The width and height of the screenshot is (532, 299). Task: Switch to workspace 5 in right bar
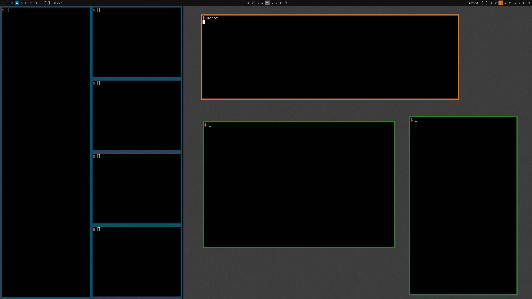pyautogui.click(x=510, y=3)
